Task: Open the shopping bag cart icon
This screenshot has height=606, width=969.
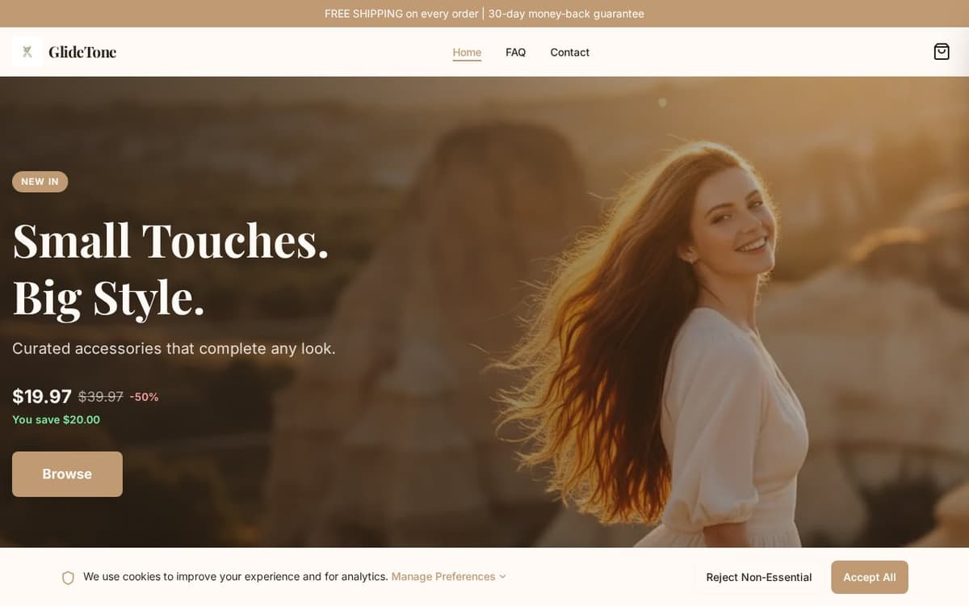Action: (x=942, y=51)
